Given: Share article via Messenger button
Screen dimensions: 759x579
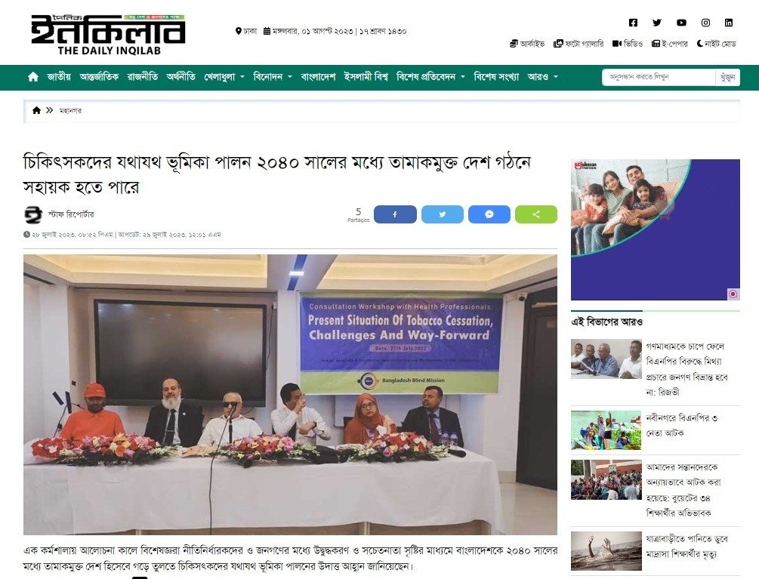Looking at the screenshot, I should (489, 214).
